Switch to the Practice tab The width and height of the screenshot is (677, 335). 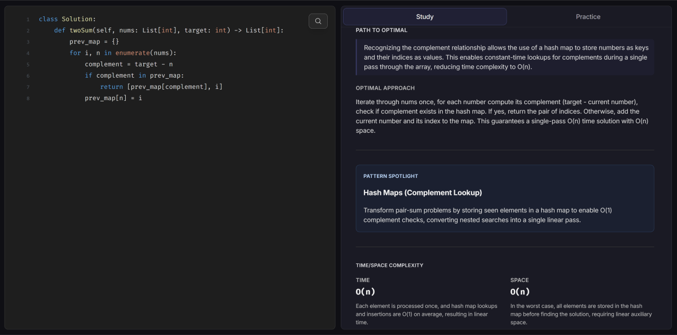point(588,16)
